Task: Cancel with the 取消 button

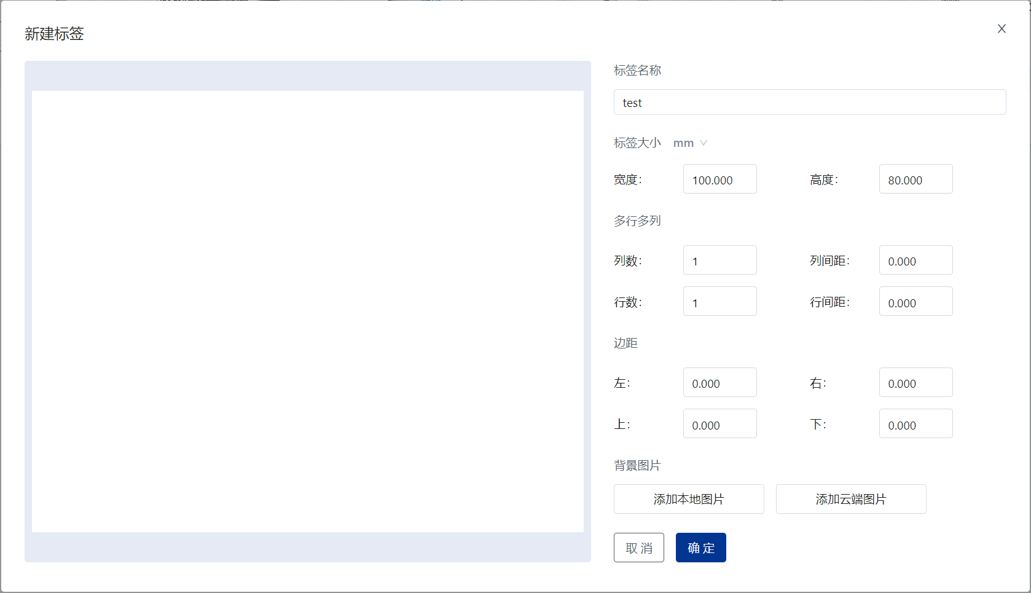Action: pos(638,548)
